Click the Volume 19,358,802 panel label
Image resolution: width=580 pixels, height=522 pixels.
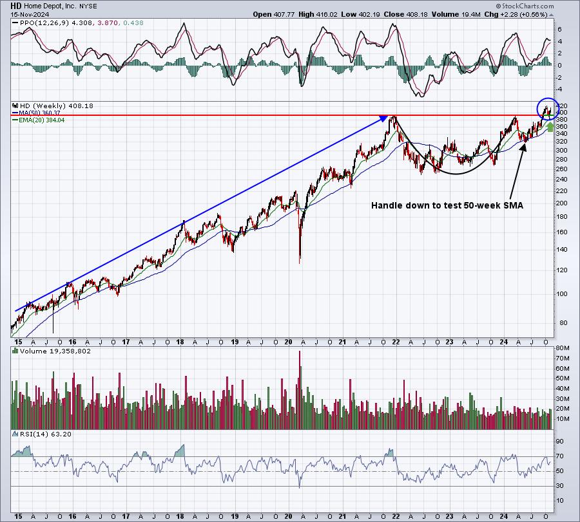click(55, 351)
